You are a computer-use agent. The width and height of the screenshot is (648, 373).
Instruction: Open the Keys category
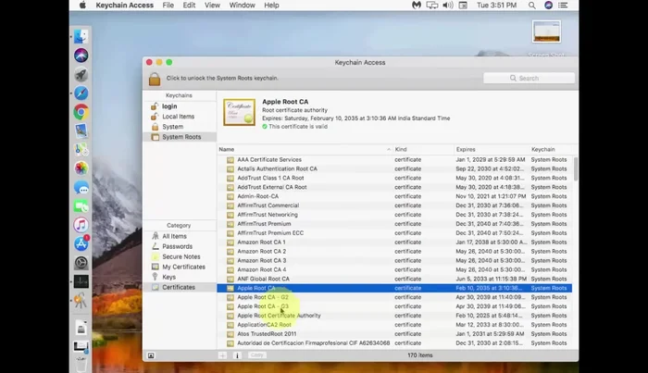[168, 277]
